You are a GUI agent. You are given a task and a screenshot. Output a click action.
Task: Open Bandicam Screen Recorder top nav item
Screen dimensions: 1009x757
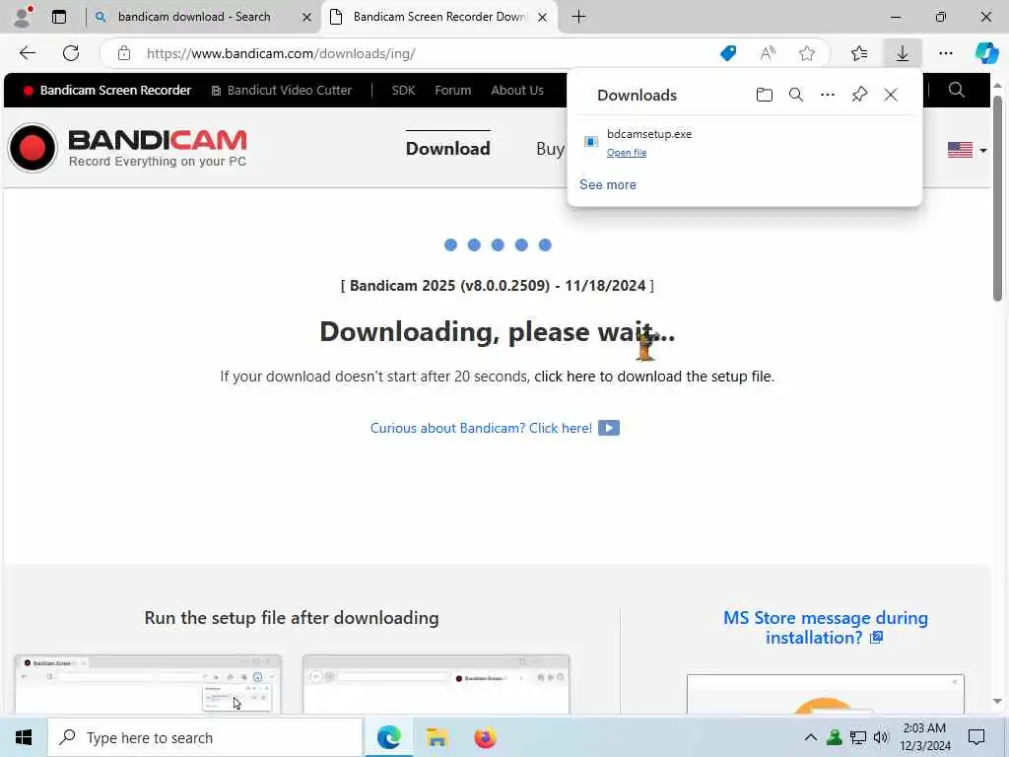point(107,91)
